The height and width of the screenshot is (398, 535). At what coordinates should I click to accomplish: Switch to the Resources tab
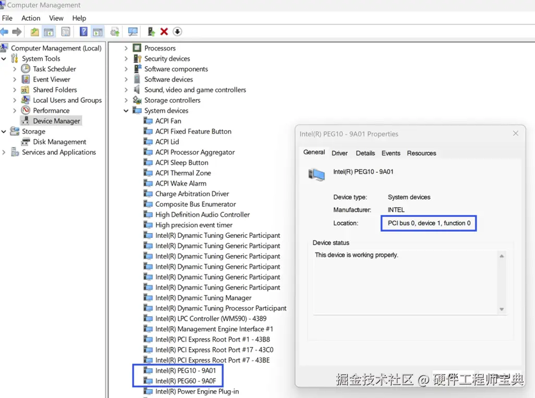[421, 153]
